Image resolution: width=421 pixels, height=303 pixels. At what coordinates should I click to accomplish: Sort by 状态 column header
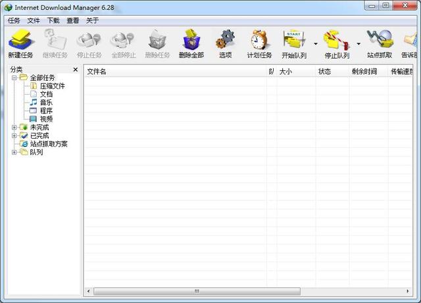pyautogui.click(x=332, y=72)
